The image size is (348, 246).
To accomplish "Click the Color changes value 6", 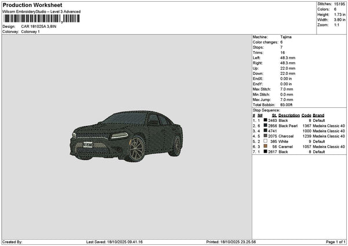I will (x=281, y=42).
